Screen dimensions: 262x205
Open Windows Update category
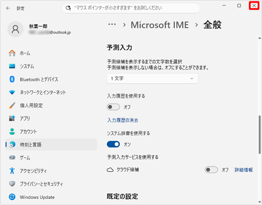(51, 197)
